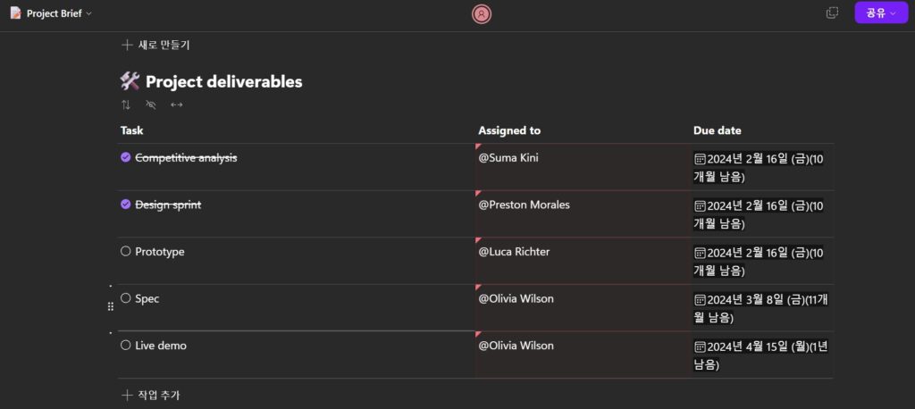The image size is (915, 409).
Task: Click calendar icon in Prototype due date
Action: pyautogui.click(x=700, y=253)
